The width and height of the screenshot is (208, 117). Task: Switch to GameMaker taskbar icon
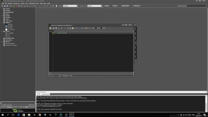pyautogui.click(x=71, y=115)
